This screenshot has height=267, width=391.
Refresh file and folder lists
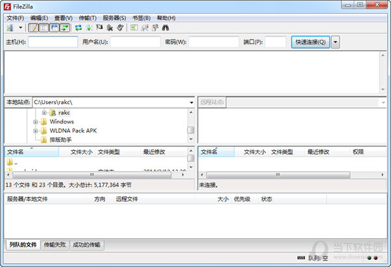point(79,27)
